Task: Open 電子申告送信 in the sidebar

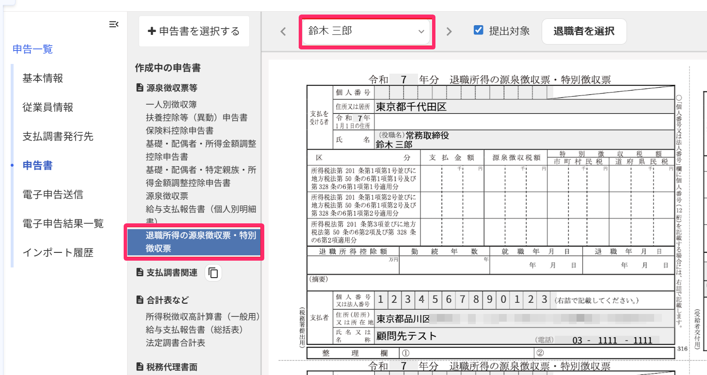Action: pyautogui.click(x=53, y=195)
